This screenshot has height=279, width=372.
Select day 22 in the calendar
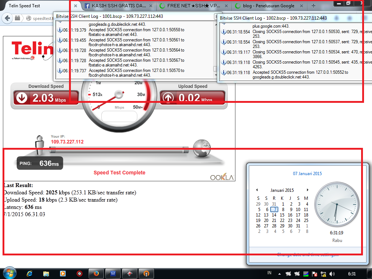282,221
